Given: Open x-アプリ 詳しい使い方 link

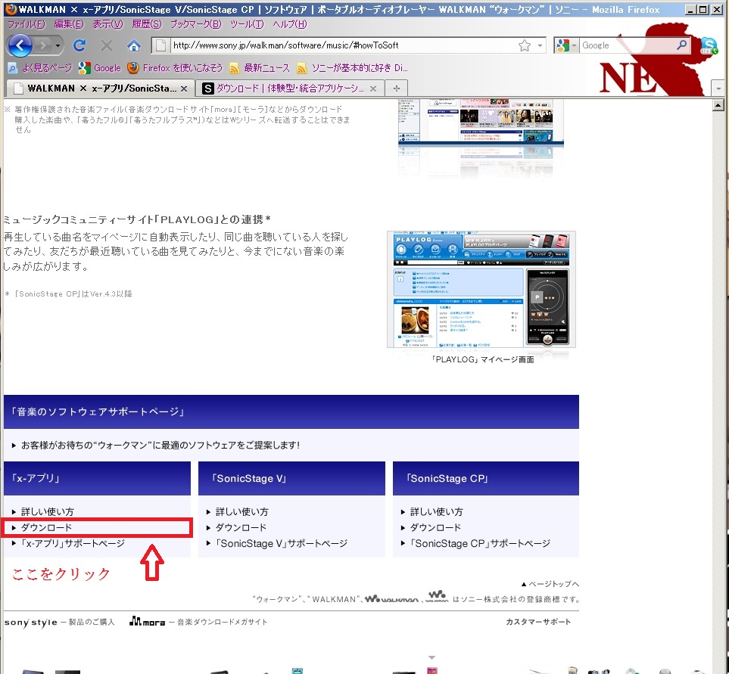Looking at the screenshot, I should pyautogui.click(x=47, y=512).
